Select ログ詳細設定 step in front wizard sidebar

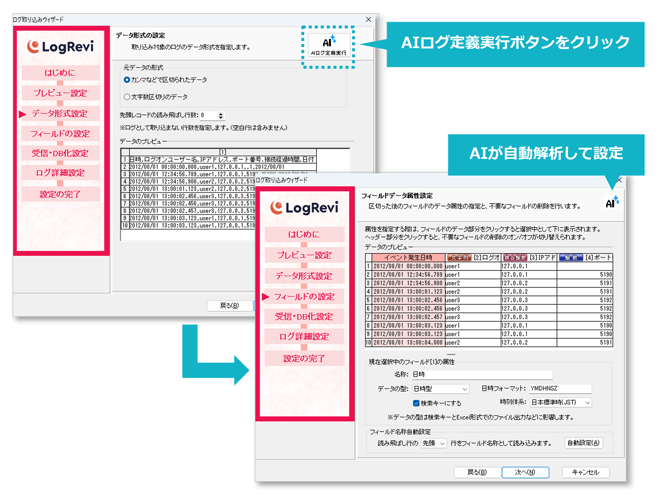304,337
